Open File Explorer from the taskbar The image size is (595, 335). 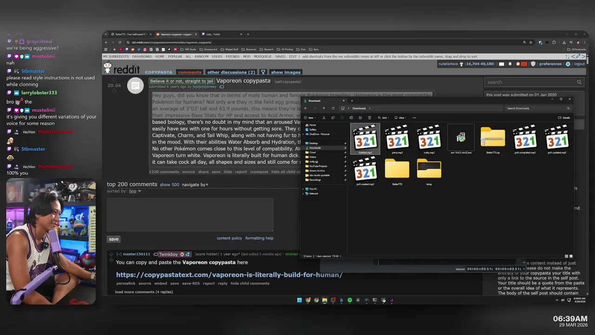click(x=324, y=300)
